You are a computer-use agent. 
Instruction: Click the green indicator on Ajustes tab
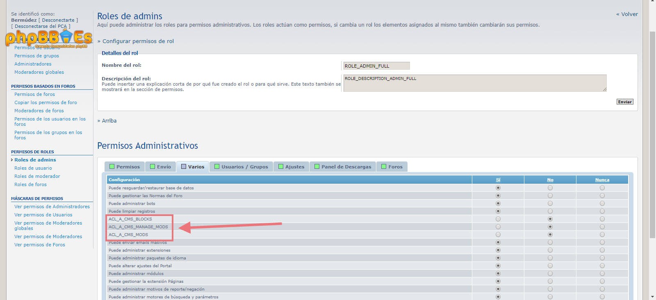(x=281, y=166)
